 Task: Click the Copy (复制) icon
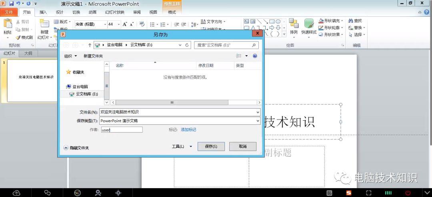pyautogui.click(x=18, y=30)
